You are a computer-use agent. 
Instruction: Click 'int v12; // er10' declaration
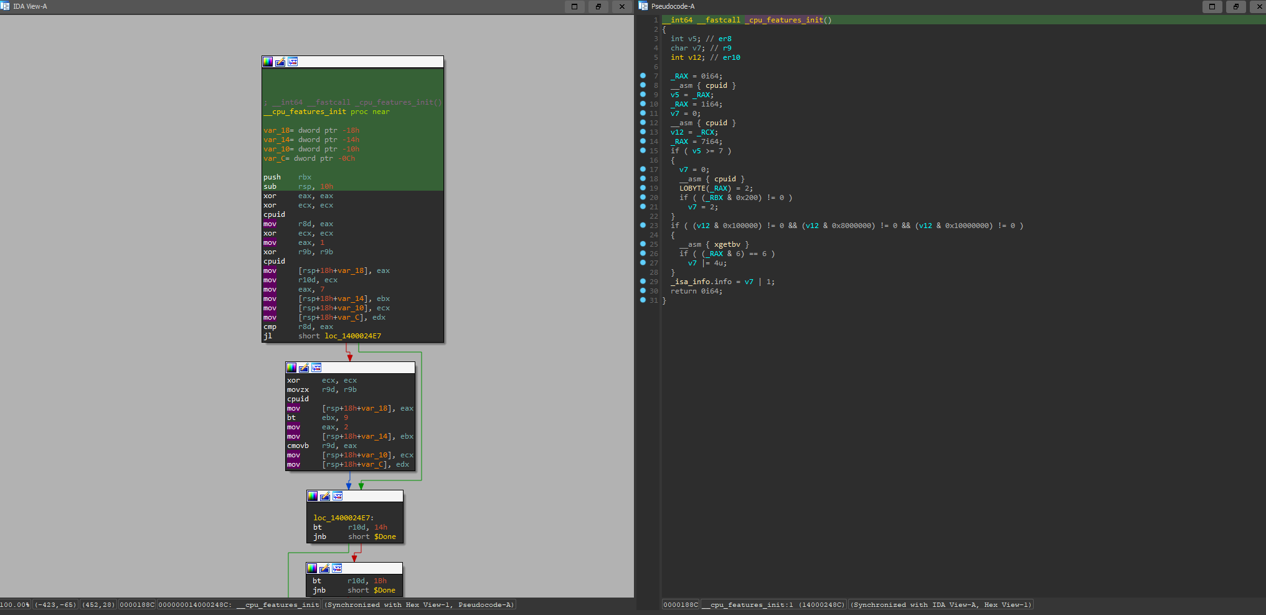tap(705, 57)
